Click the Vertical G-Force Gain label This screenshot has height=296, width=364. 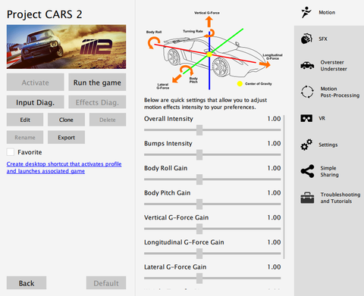(x=177, y=218)
